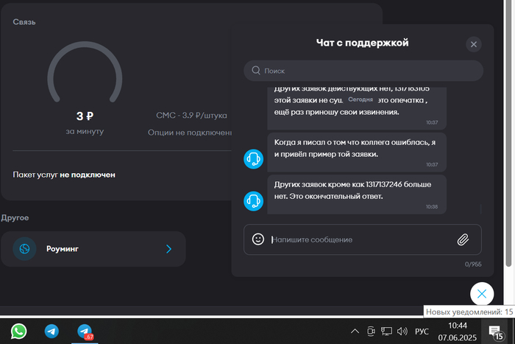This screenshot has height=344, width=515.
Task: Focus the Напишите сообщение text field
Action: [360, 239]
